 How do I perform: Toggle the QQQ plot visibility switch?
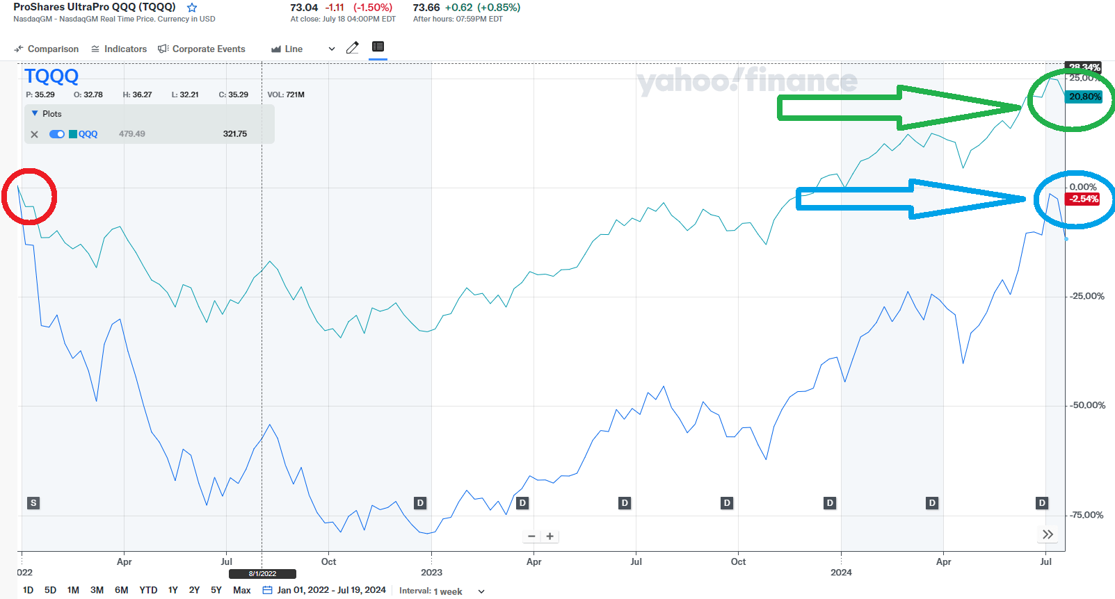(x=56, y=133)
